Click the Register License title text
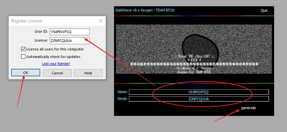This screenshot has width=287, height=132. (27, 21)
